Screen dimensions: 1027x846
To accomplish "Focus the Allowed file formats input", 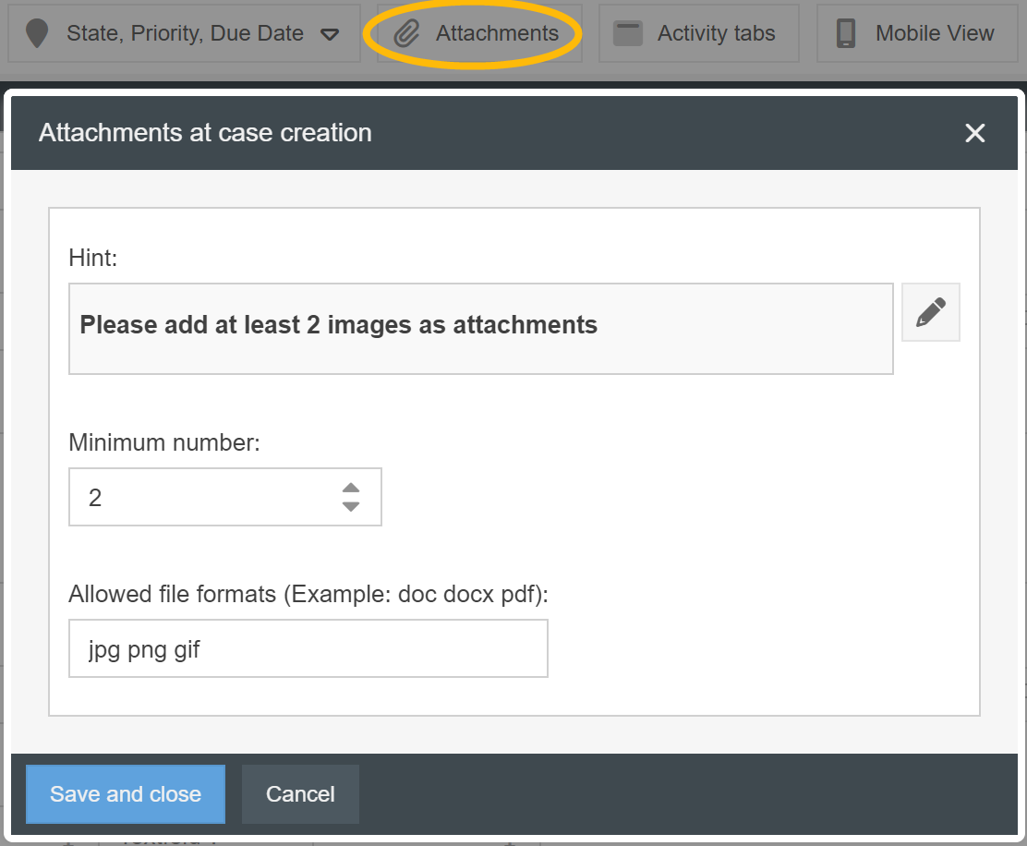I will click(x=308, y=648).
